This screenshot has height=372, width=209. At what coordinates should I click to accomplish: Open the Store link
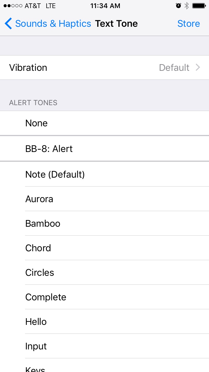coord(189,24)
